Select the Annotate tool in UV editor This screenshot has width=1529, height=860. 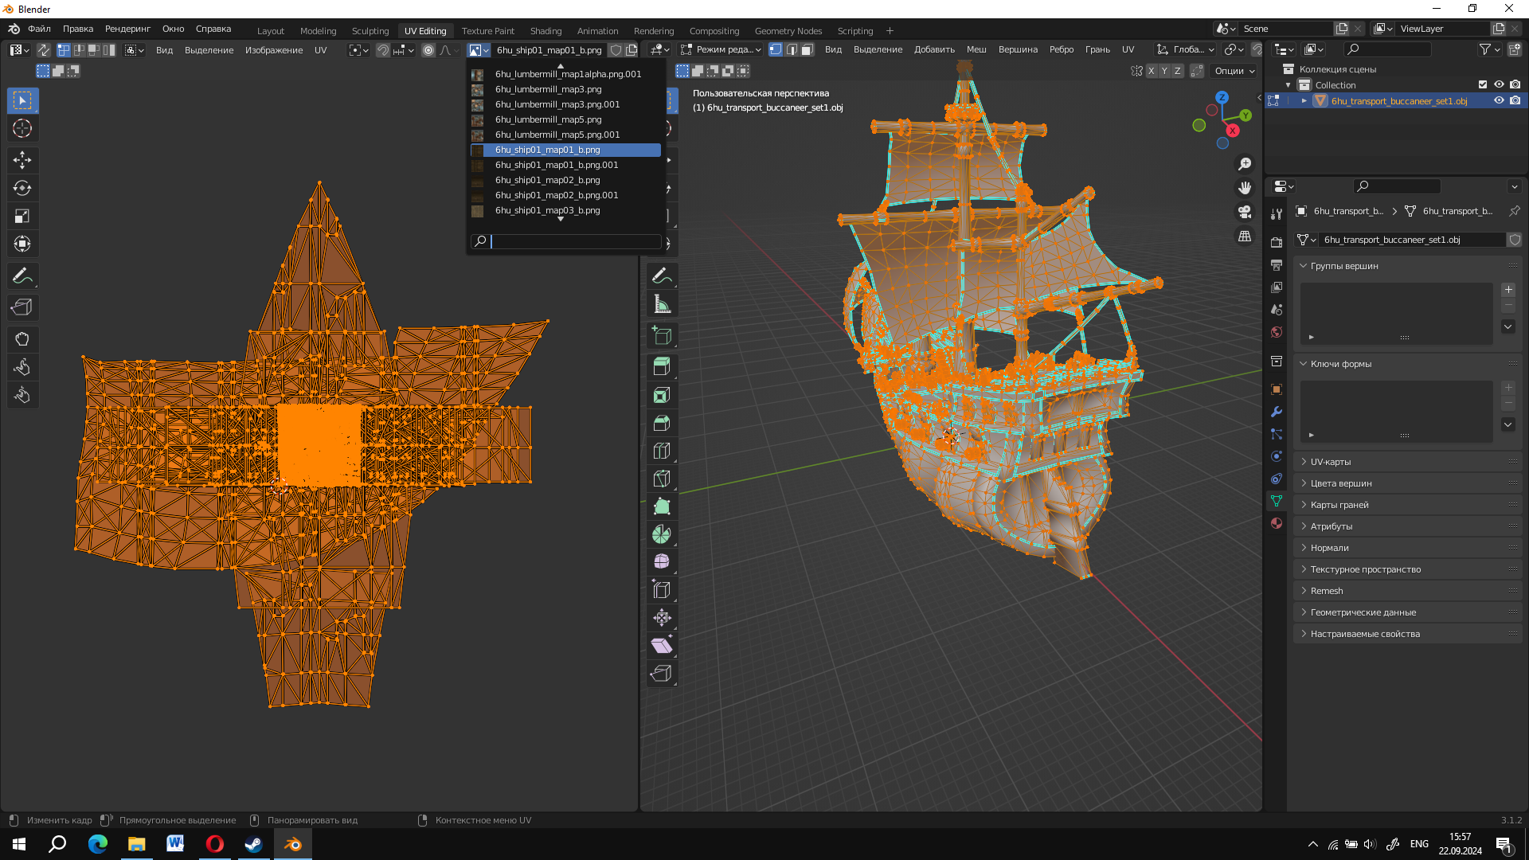(22, 276)
